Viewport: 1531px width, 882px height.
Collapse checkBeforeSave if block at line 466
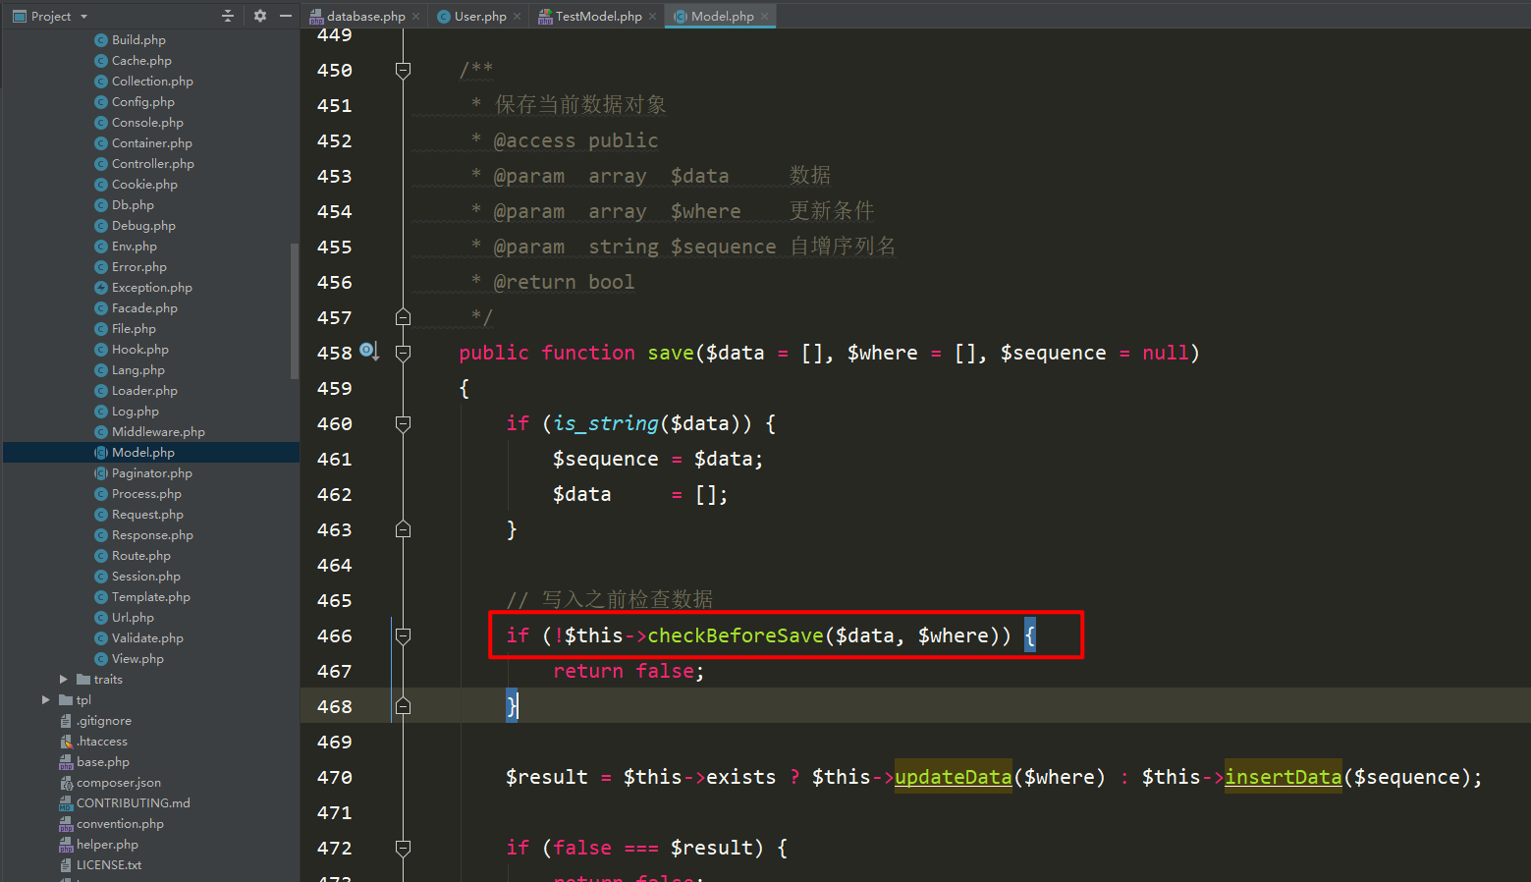pyautogui.click(x=403, y=635)
